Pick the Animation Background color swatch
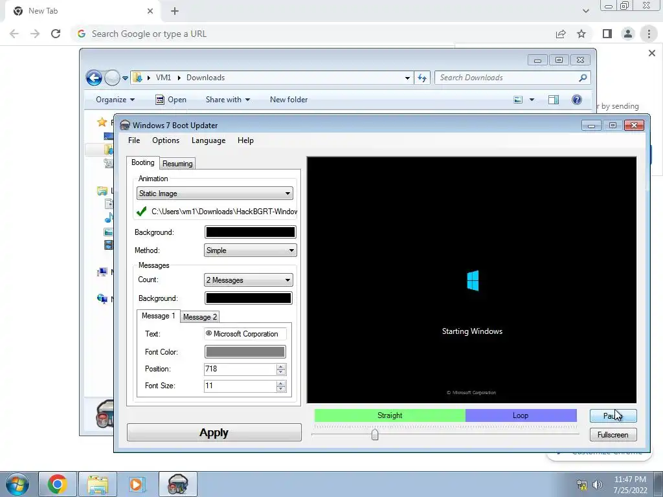 click(x=251, y=232)
